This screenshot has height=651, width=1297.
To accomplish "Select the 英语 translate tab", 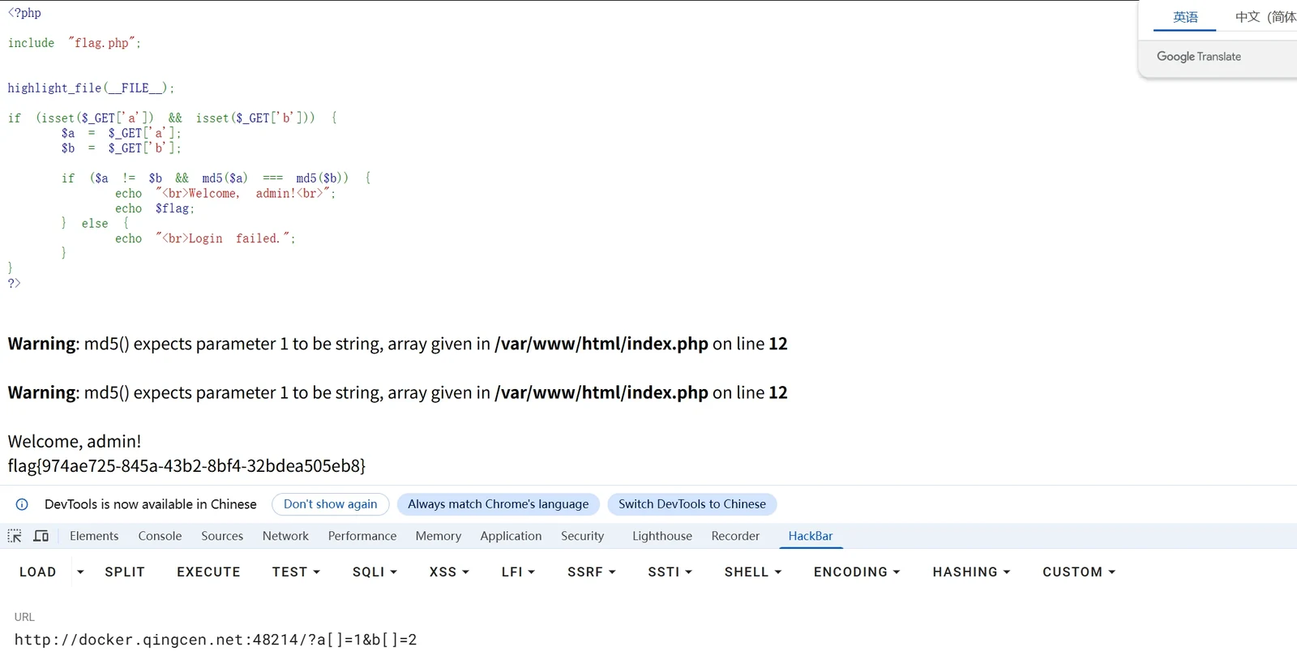I will [1185, 17].
